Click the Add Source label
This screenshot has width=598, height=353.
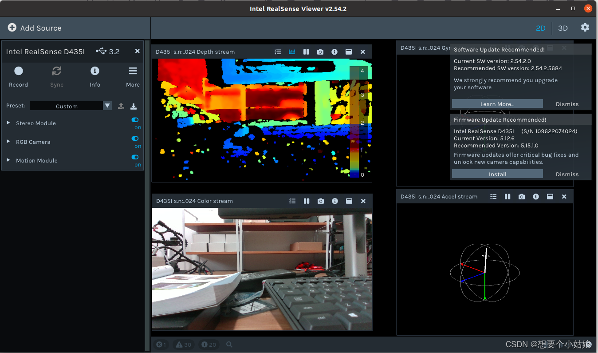pos(41,28)
